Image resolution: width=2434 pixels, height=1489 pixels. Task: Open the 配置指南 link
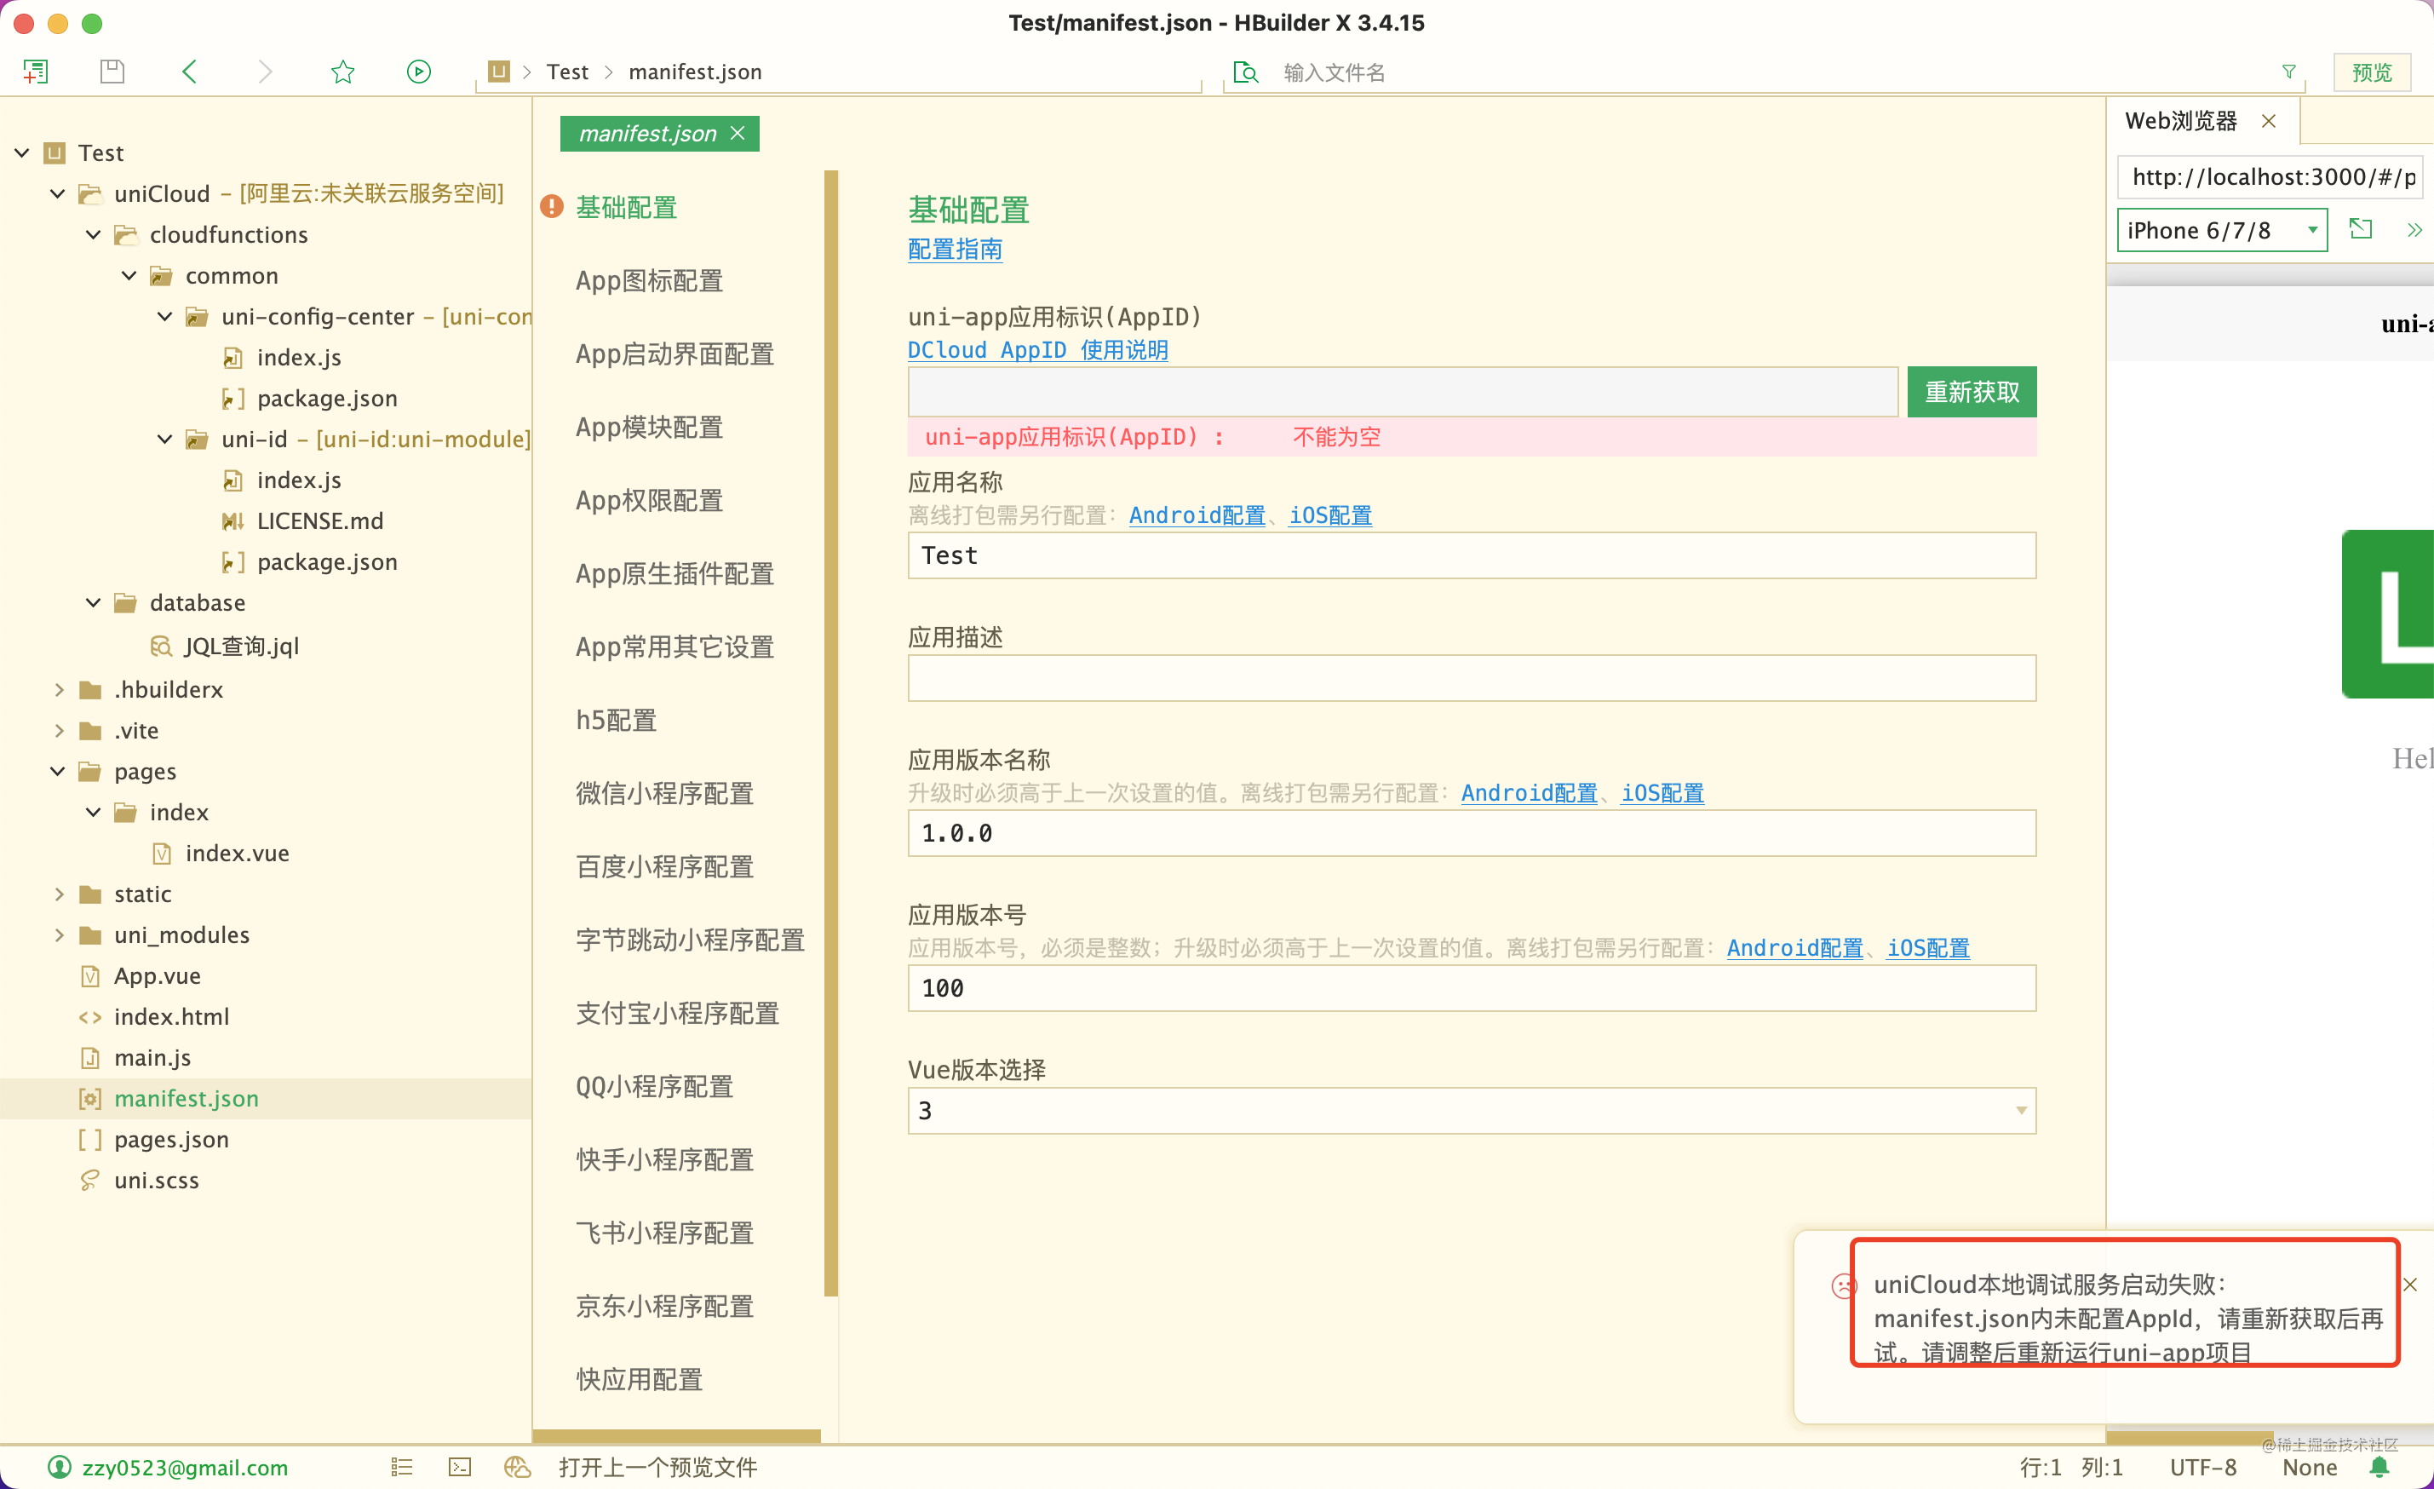[x=954, y=249]
